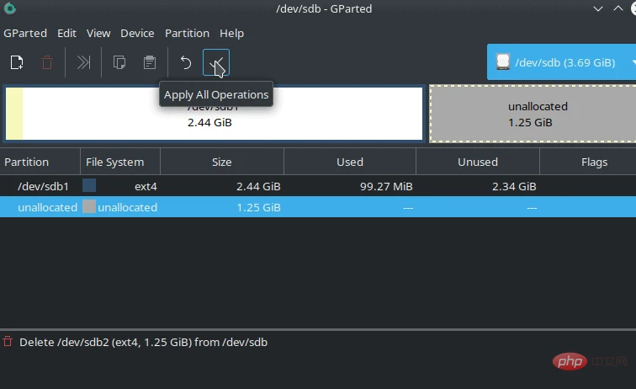
Task: Click the New partition toolbar icon
Action: pyautogui.click(x=17, y=62)
